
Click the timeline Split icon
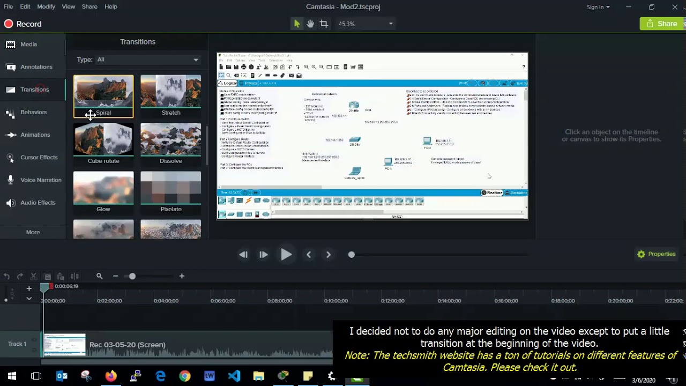[74, 276]
